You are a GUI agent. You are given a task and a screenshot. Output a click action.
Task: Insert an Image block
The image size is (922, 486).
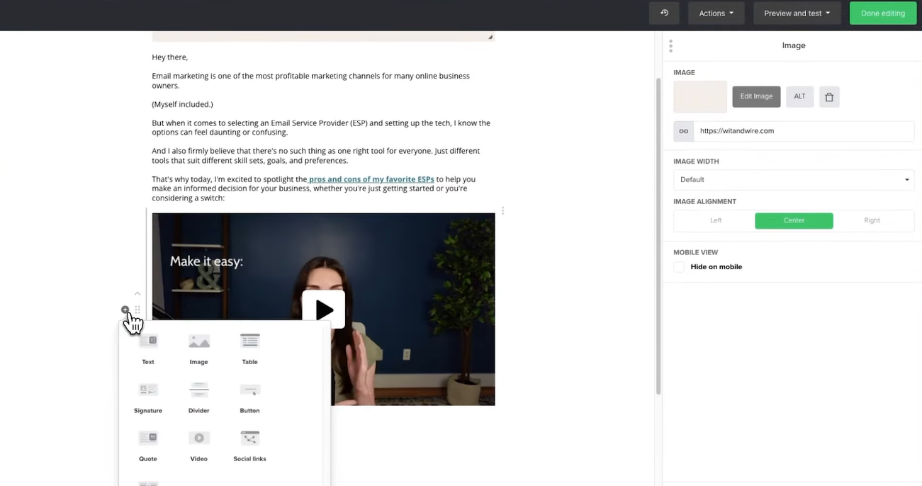pos(199,349)
